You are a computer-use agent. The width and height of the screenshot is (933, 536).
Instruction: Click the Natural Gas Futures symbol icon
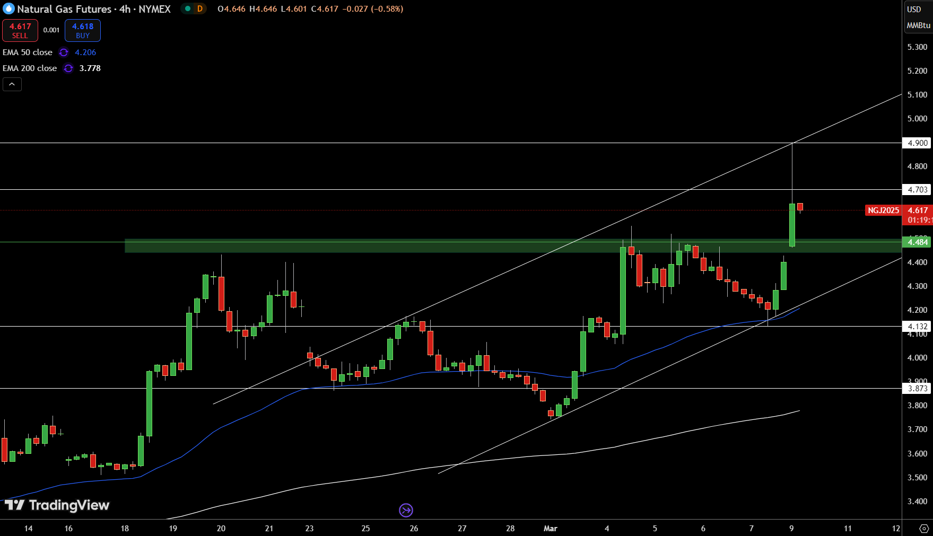click(x=8, y=9)
